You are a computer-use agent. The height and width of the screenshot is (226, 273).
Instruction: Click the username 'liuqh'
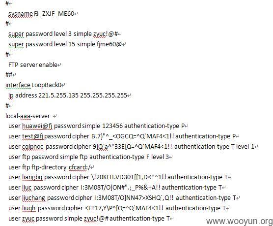(29, 208)
